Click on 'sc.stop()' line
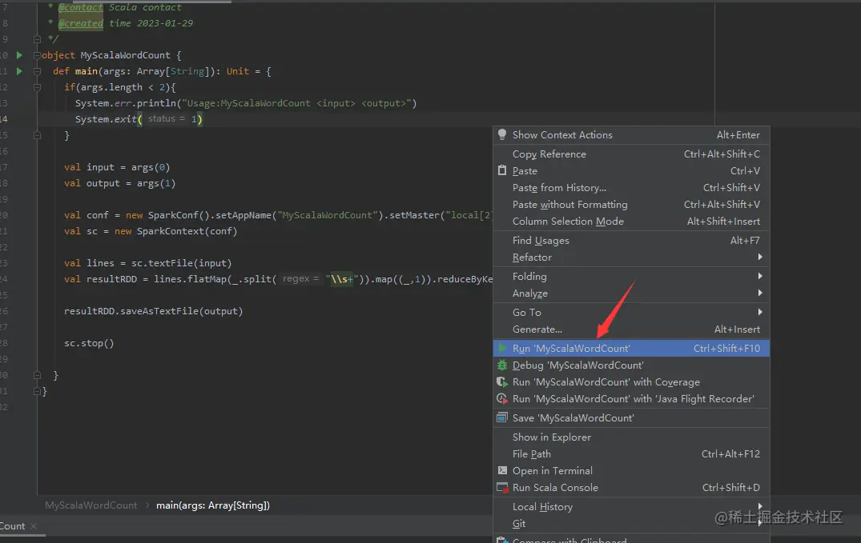This screenshot has height=543, width=861. click(89, 343)
